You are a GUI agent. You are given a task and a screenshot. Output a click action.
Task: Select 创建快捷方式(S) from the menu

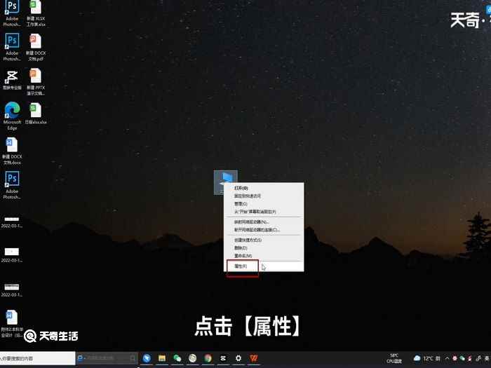247,240
